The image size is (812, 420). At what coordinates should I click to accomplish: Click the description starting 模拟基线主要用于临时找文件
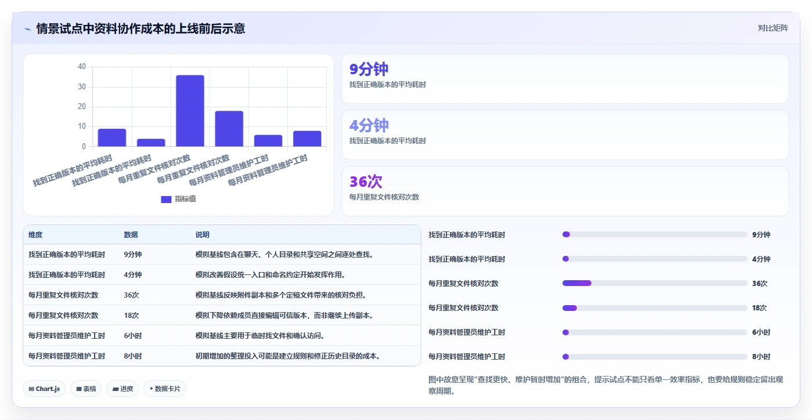(x=259, y=335)
